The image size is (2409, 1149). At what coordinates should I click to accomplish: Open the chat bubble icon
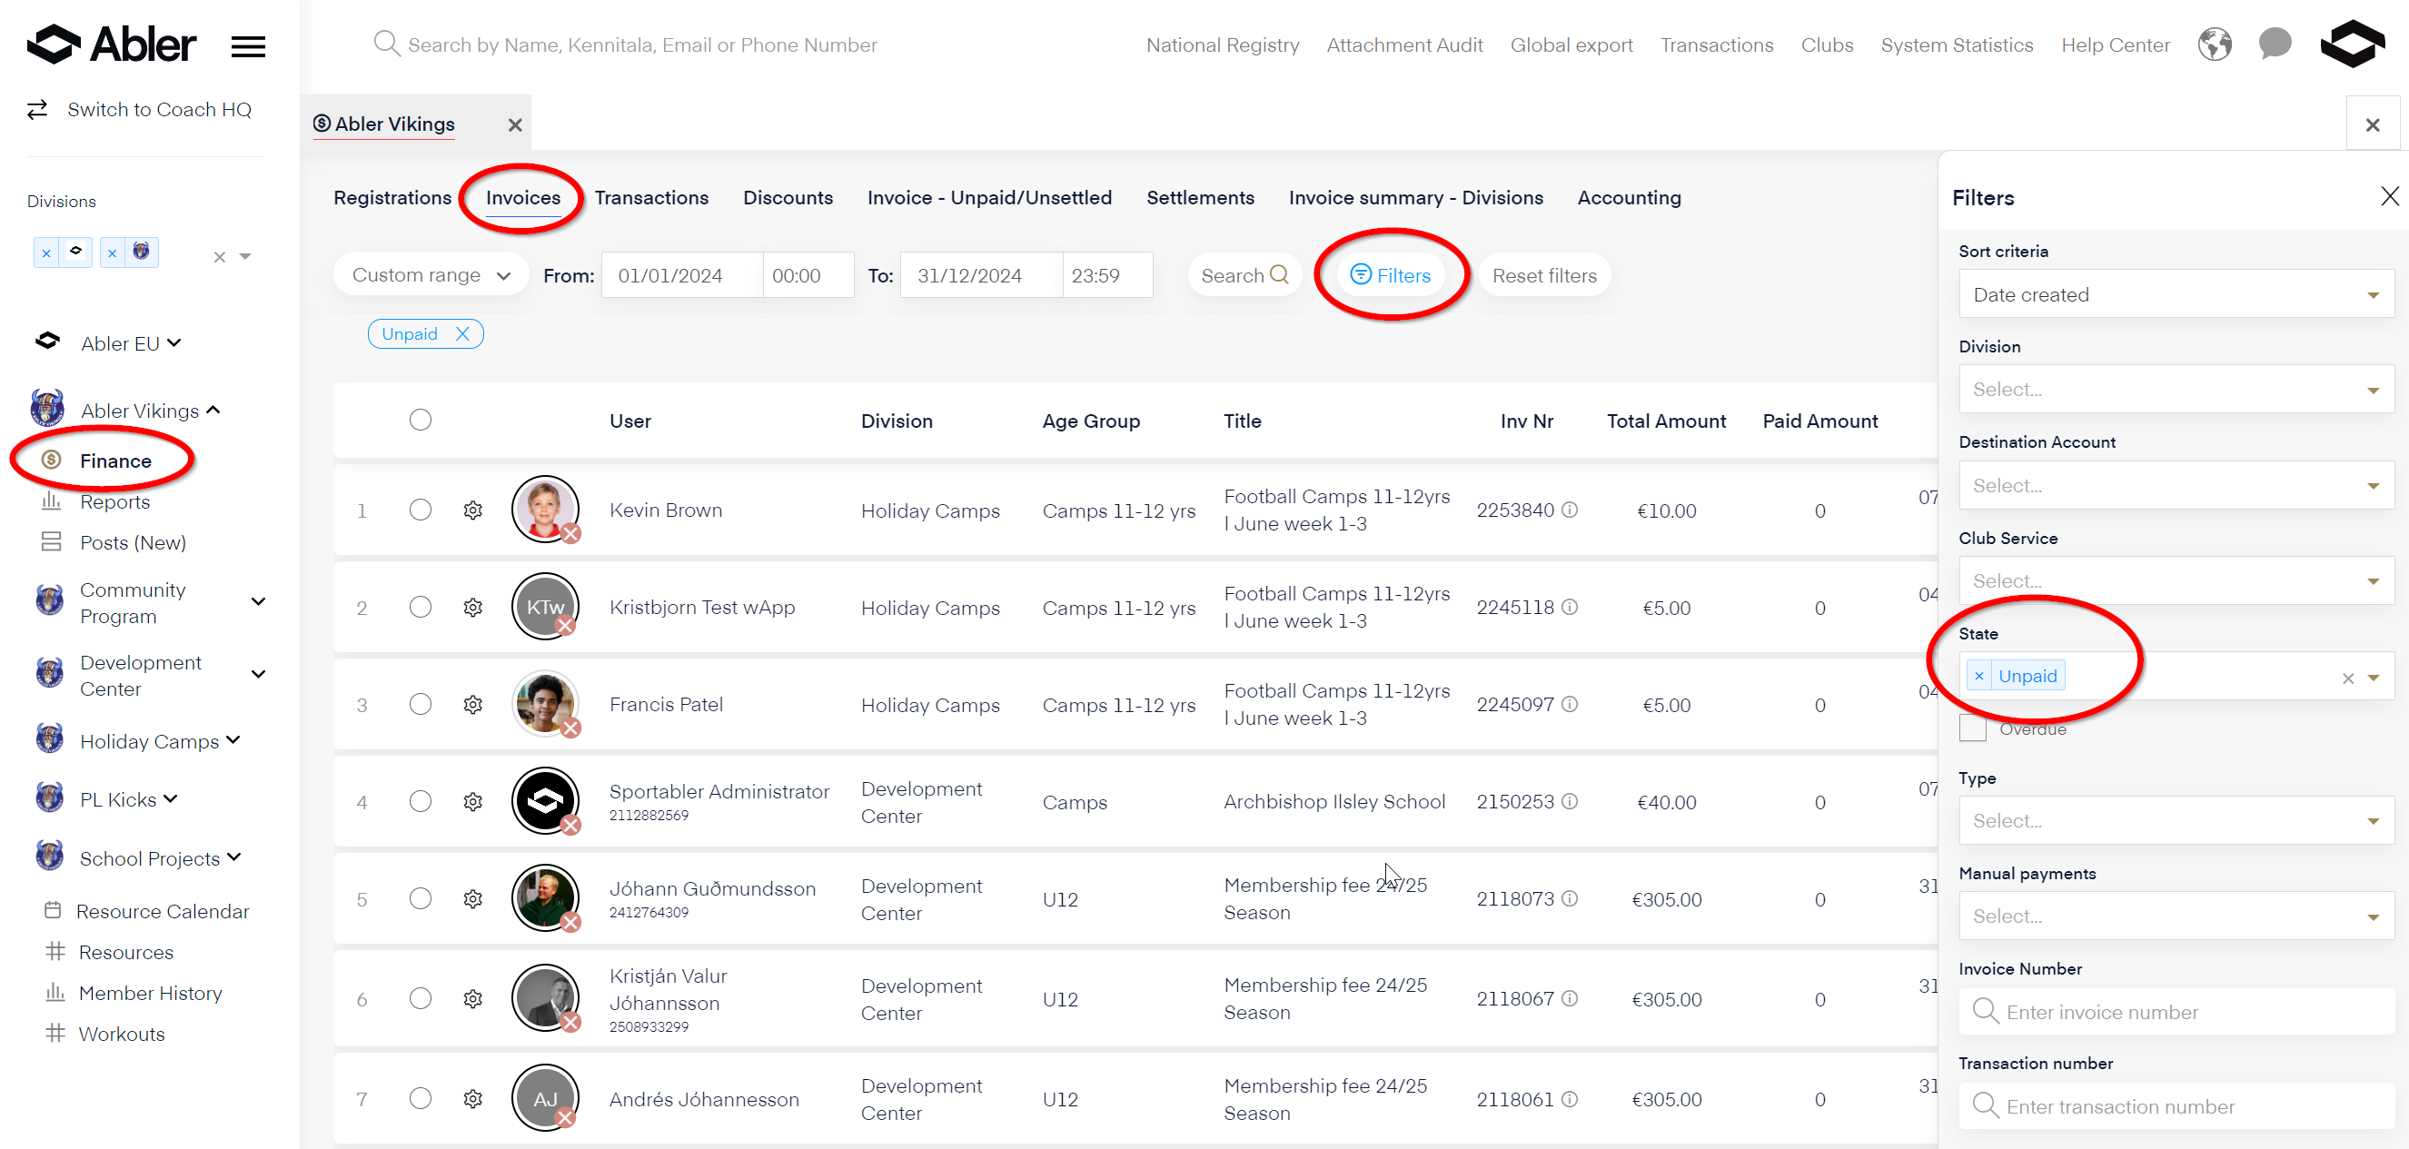click(x=2275, y=44)
